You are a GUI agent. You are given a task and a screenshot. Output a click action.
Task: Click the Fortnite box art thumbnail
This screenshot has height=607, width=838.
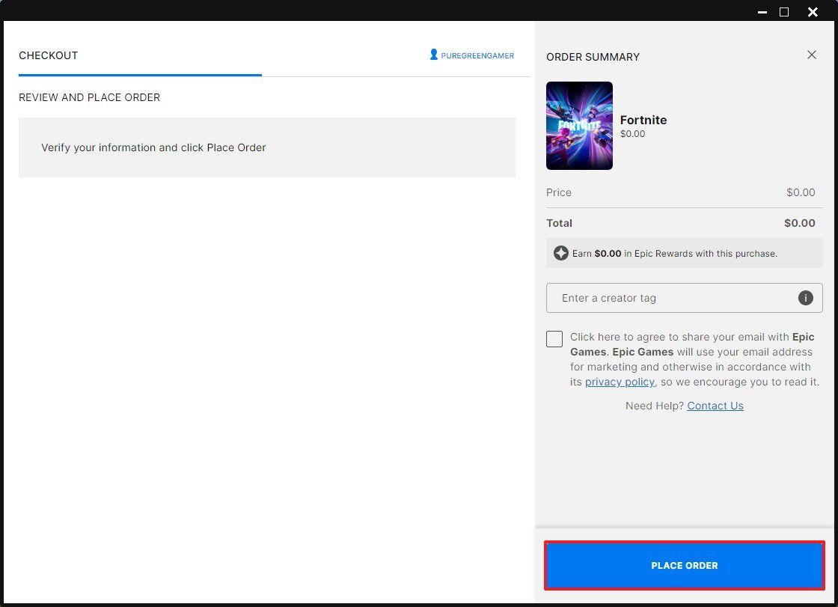pos(579,126)
